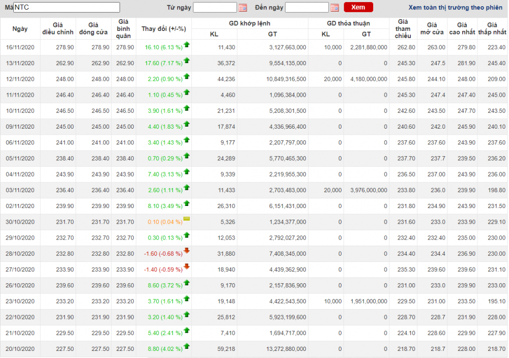Select the date cell 03/11/2020
The image size is (509, 358).
tap(20, 190)
